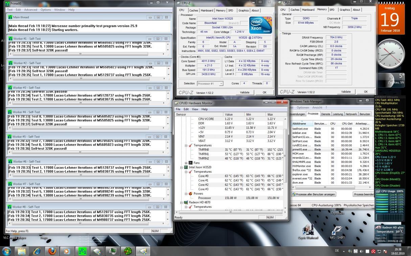
Task: Switch to Netzwerk tab in Task-Manager
Action: tap(351, 114)
